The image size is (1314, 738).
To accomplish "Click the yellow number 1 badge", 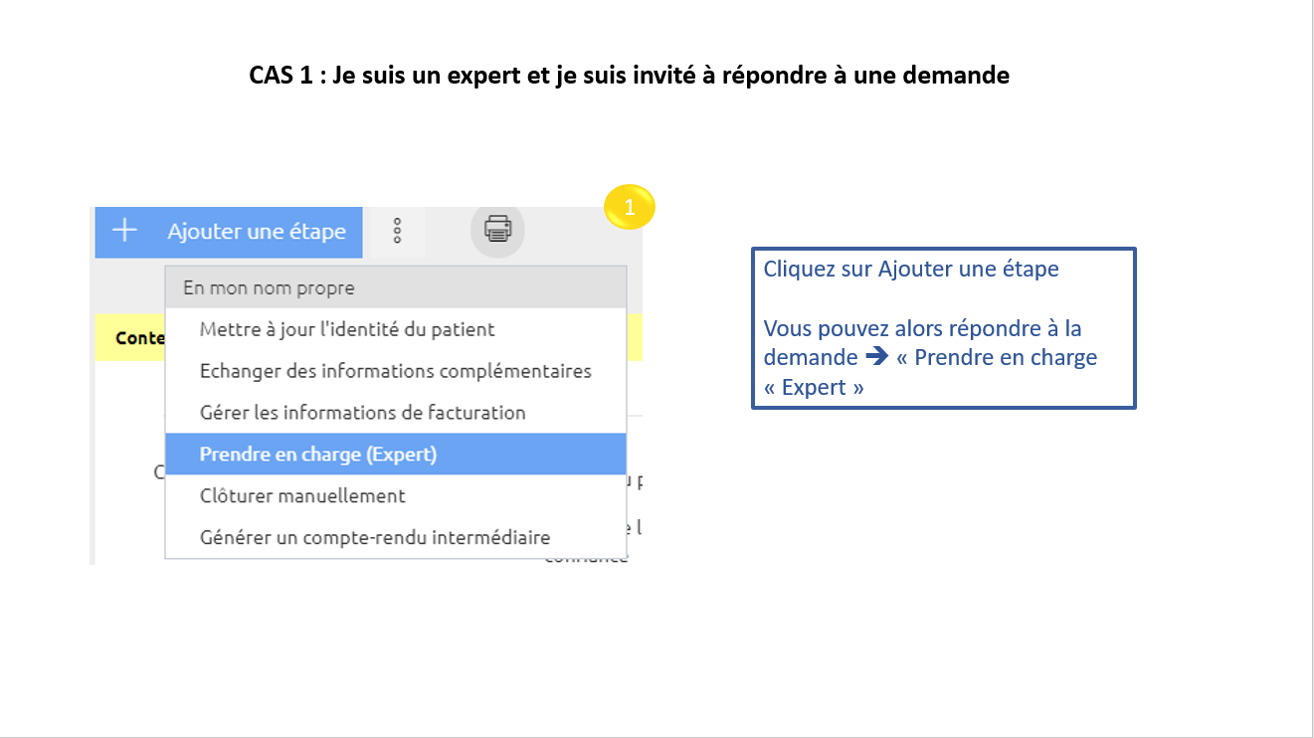I will point(629,207).
